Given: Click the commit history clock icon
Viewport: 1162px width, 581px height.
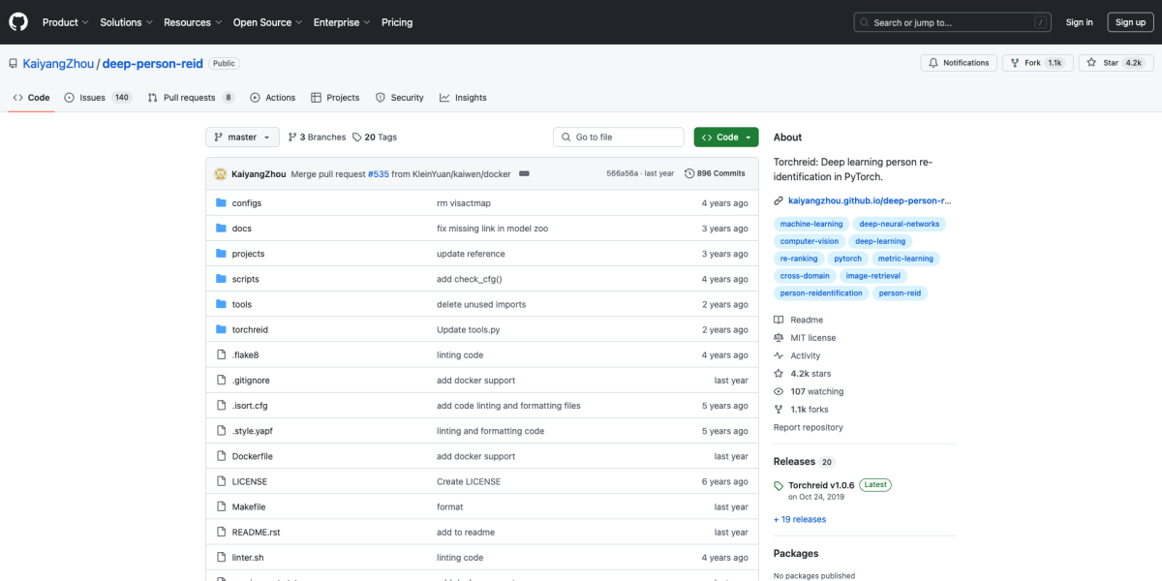Looking at the screenshot, I should [689, 173].
